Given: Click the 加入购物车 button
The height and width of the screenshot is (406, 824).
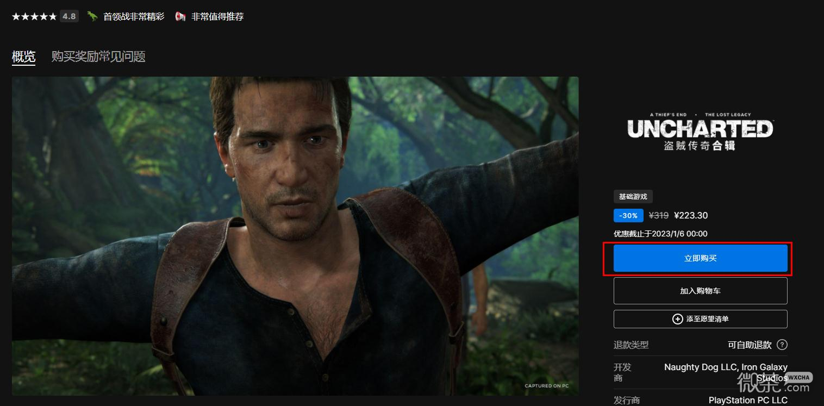Looking at the screenshot, I should pyautogui.click(x=700, y=291).
